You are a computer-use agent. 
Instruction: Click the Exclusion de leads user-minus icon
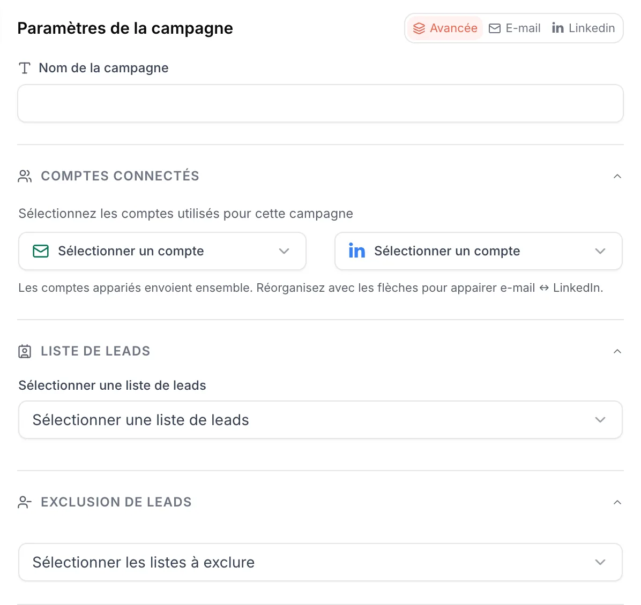click(x=25, y=502)
